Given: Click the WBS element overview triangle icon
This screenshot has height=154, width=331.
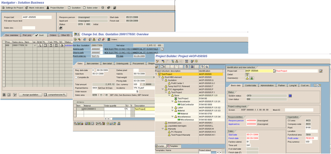Looking at the screenshot, I should point(247,78).
